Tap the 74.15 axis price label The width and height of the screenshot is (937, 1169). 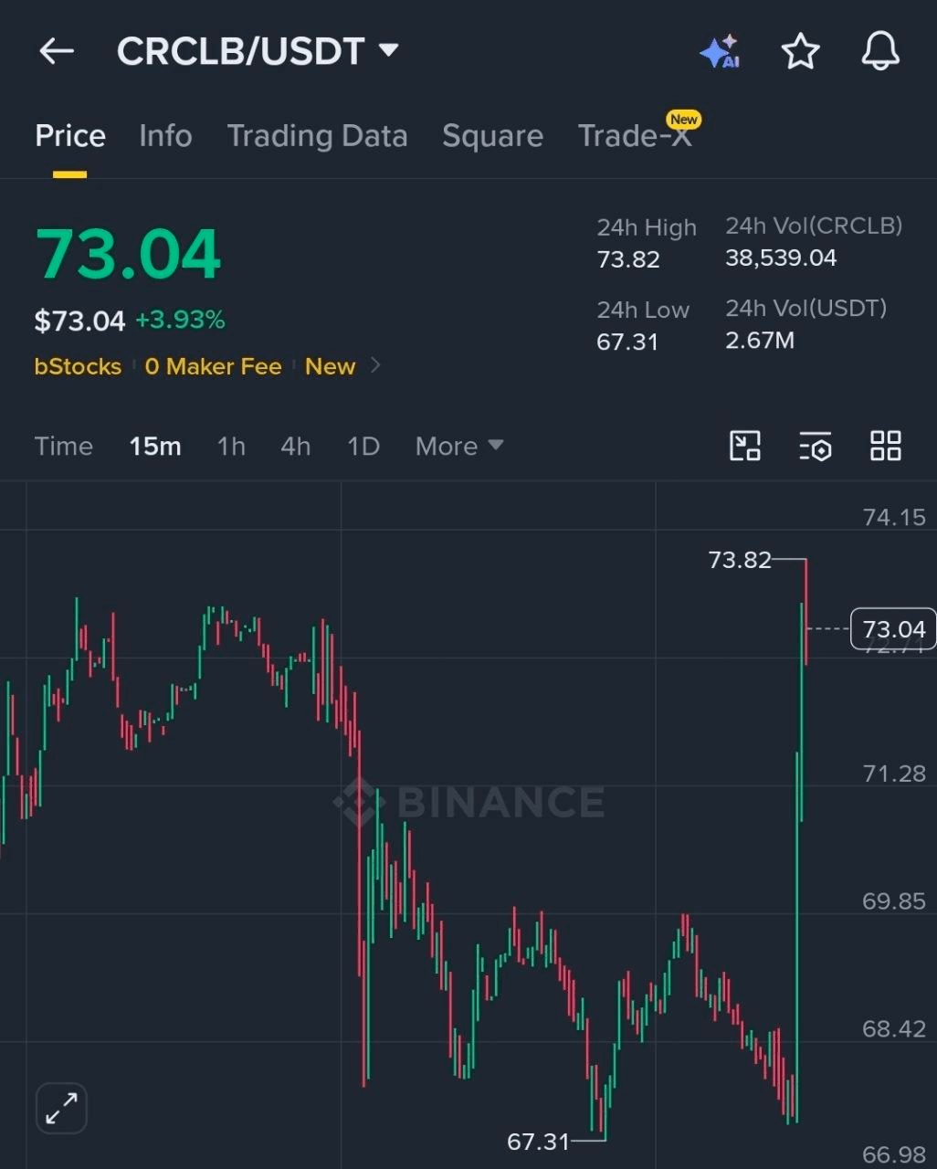[894, 517]
